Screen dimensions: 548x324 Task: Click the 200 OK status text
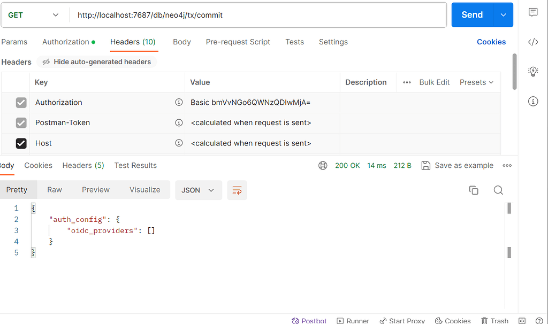[x=347, y=166]
